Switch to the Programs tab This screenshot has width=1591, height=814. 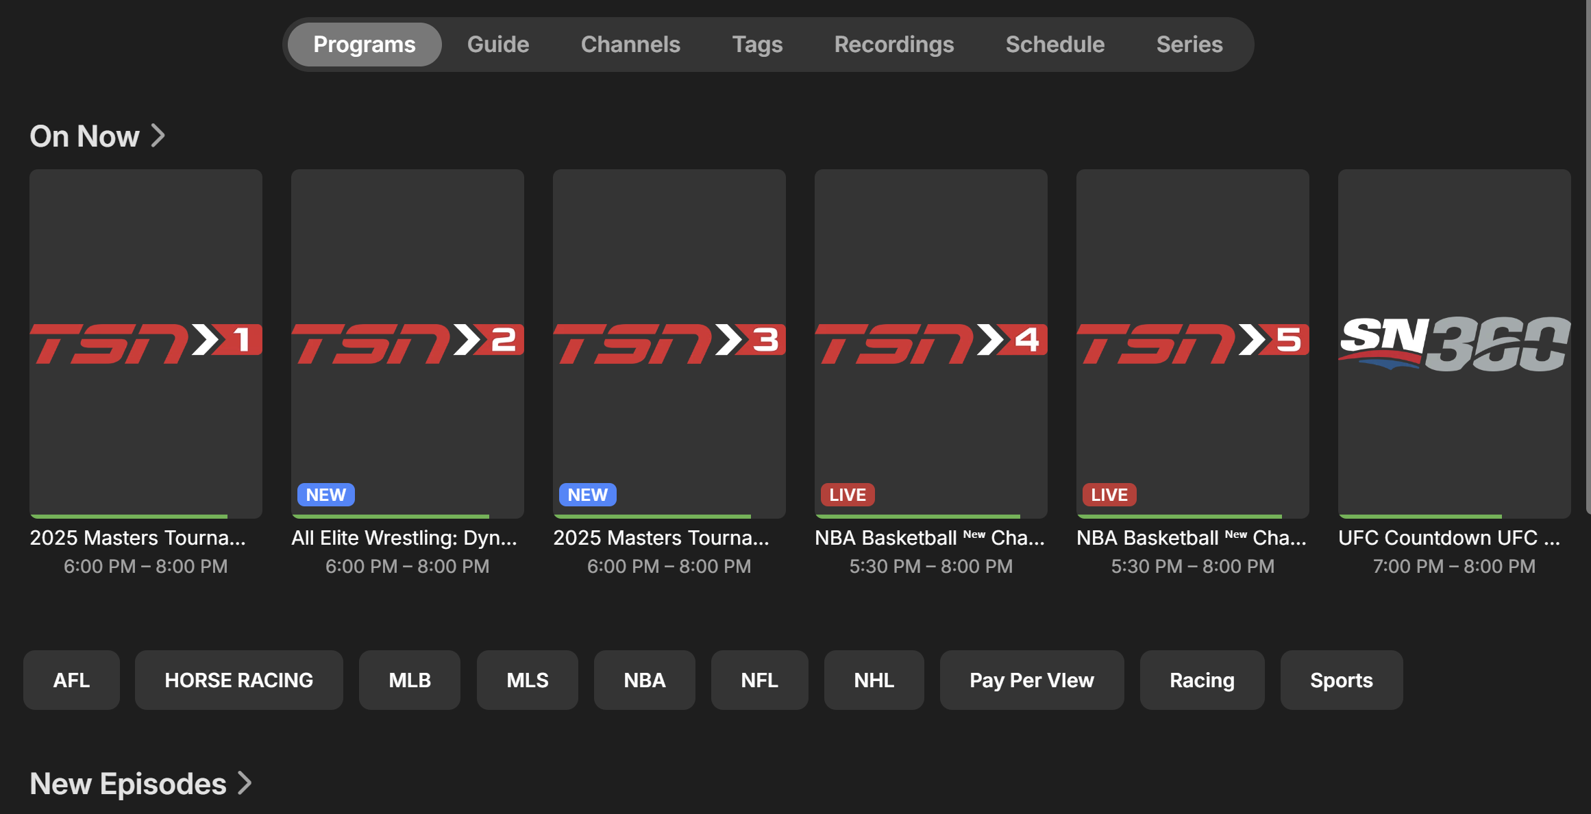[x=365, y=45]
